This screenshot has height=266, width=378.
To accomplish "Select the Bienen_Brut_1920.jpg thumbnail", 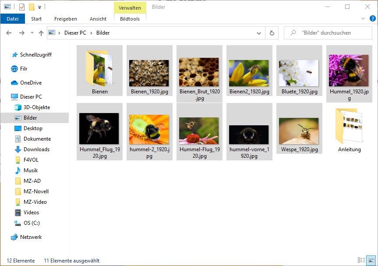I will click(199, 74).
